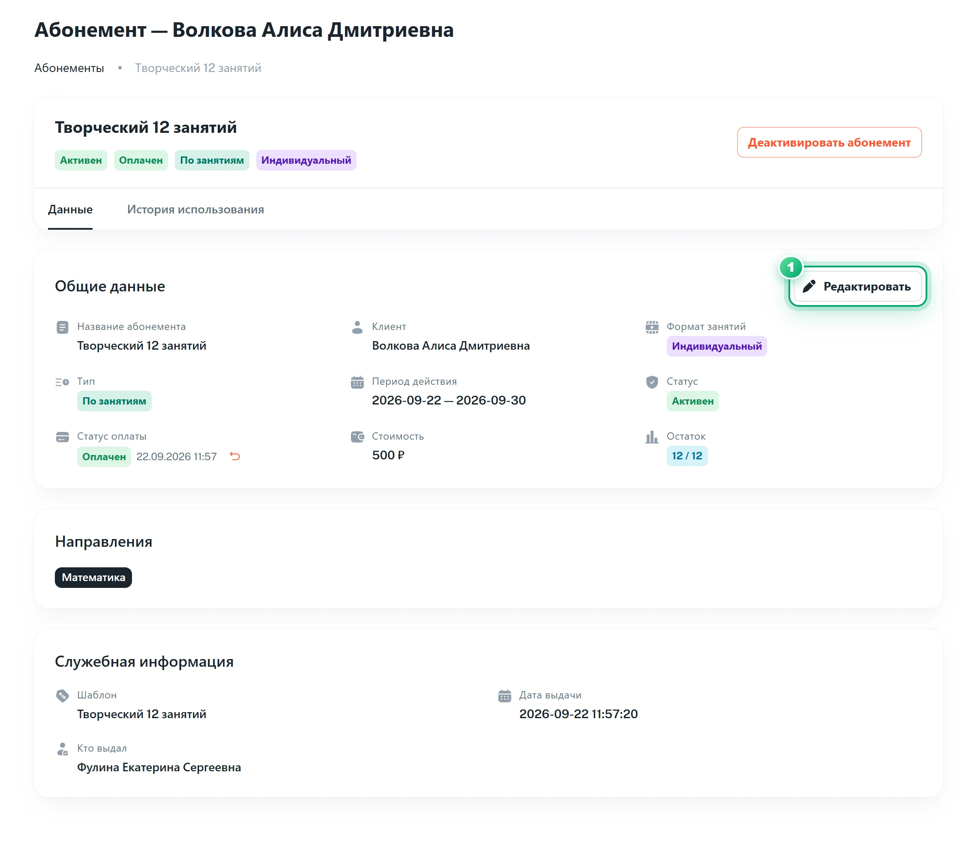Screen dimensions: 977x857
Task: Click the По занятиям badge in header
Action: [212, 160]
